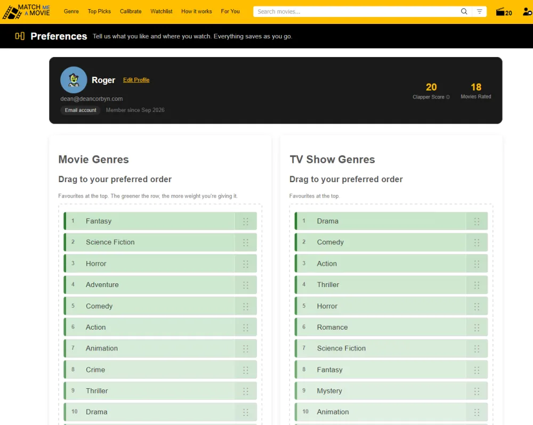Click drag handle on movie Fantasy row
533x425 pixels.
pos(245,222)
